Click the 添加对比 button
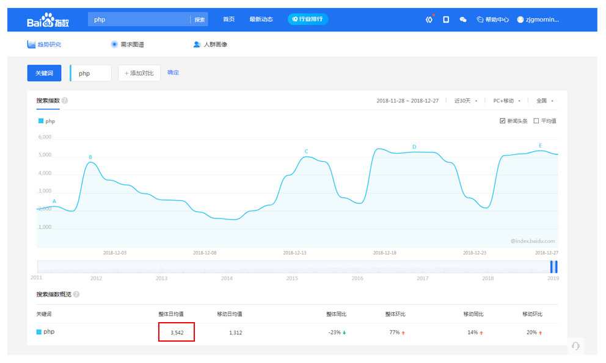 click(139, 73)
